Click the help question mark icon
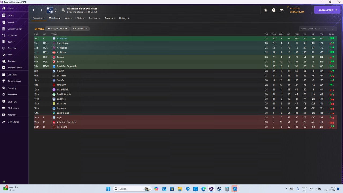 coord(274,10)
